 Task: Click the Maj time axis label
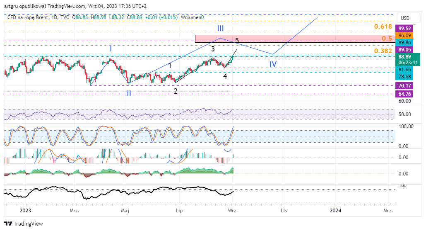click(x=125, y=210)
